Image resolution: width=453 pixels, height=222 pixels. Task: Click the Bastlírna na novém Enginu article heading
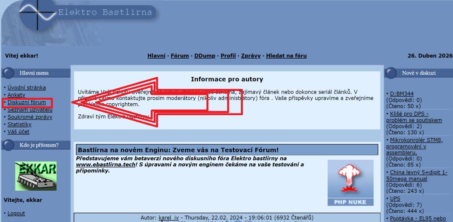coord(178,150)
